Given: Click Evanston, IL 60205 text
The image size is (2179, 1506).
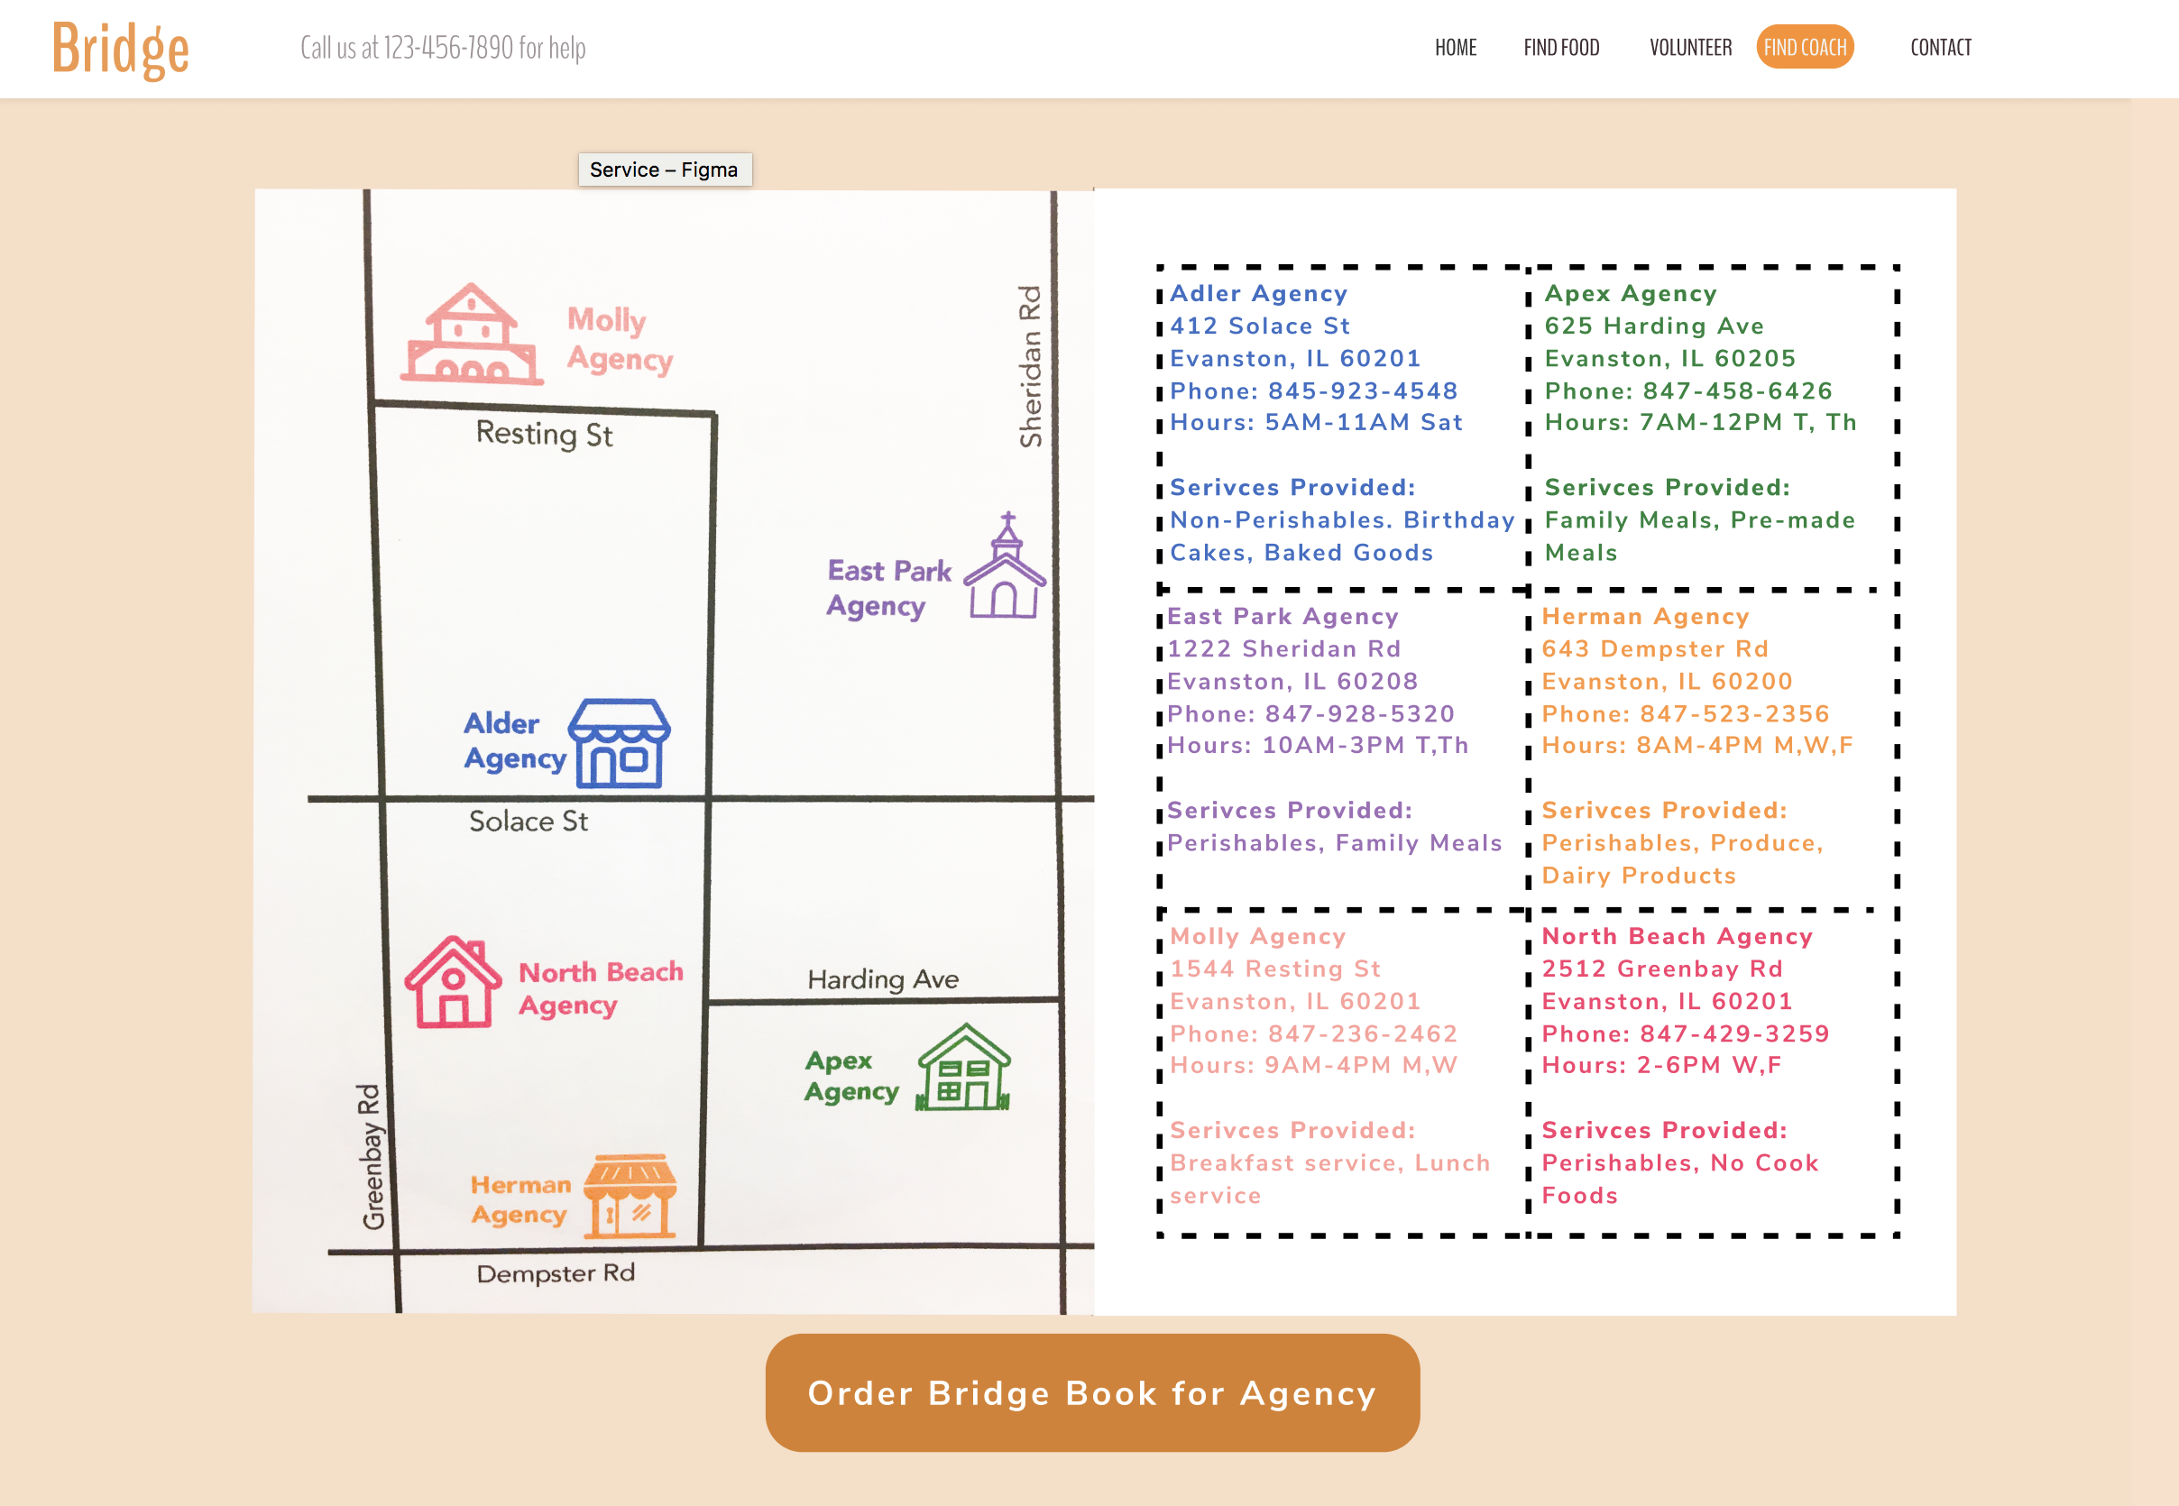Looking at the screenshot, I should [x=1669, y=359].
